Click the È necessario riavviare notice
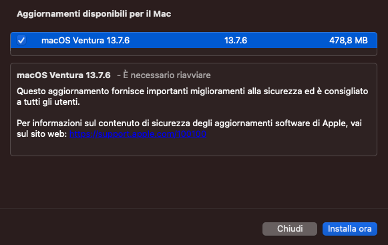Image resolution: width=388 pixels, height=245 pixels. click(164, 75)
